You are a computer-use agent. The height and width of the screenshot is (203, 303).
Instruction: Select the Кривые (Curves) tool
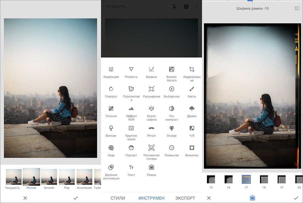click(151, 72)
